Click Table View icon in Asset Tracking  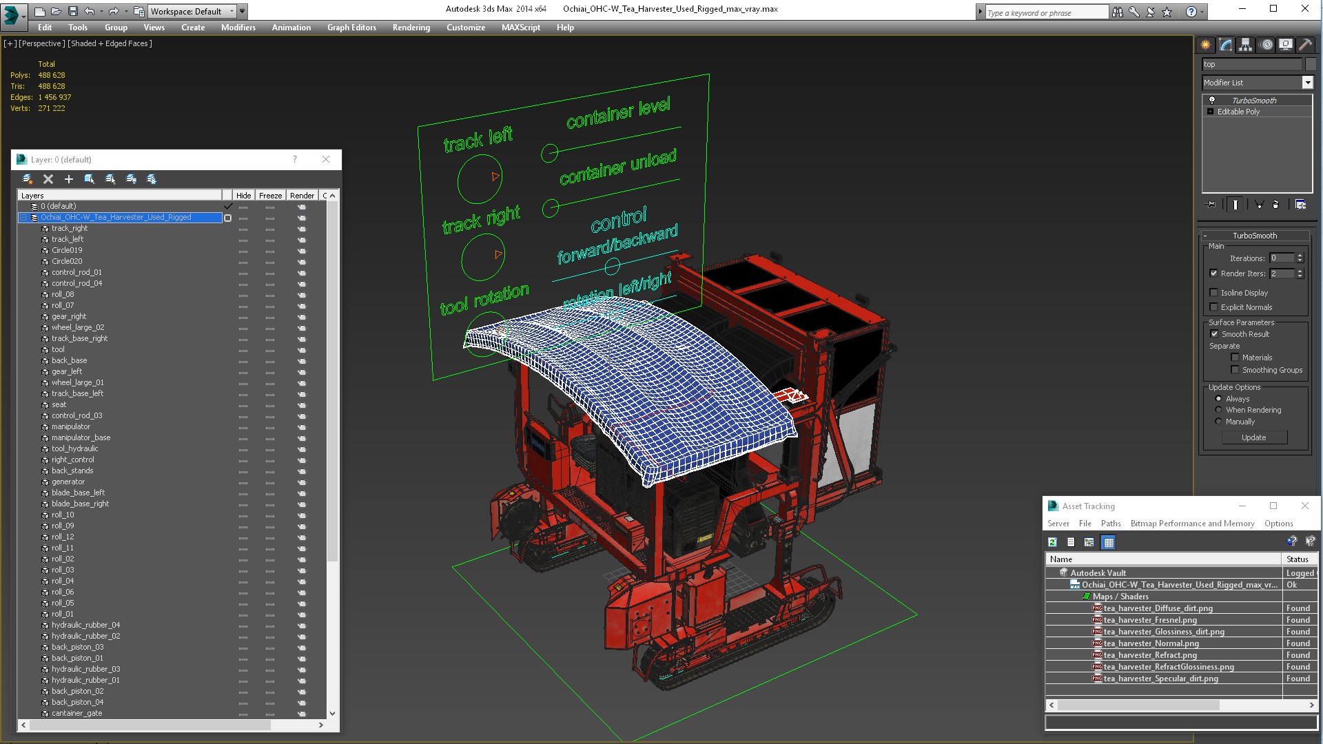pos(1108,543)
